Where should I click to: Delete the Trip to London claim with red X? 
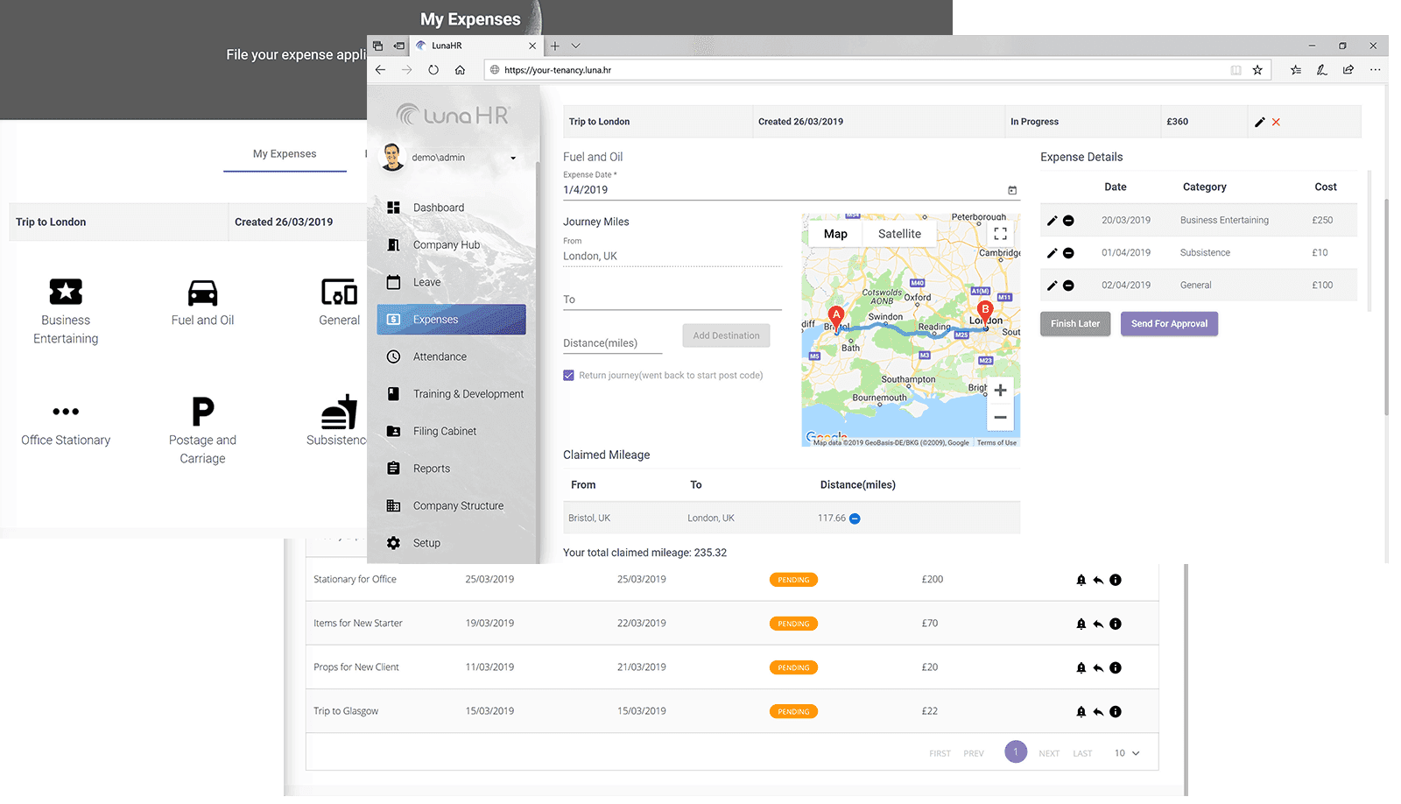pyautogui.click(x=1276, y=123)
